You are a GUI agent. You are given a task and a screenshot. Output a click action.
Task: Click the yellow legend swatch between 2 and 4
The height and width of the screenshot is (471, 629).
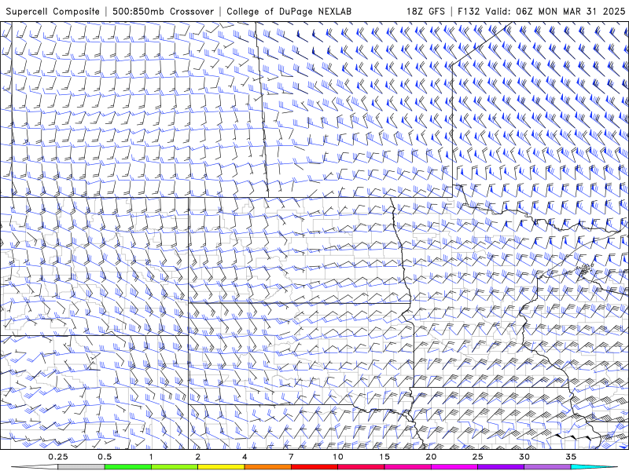pyautogui.click(x=221, y=467)
